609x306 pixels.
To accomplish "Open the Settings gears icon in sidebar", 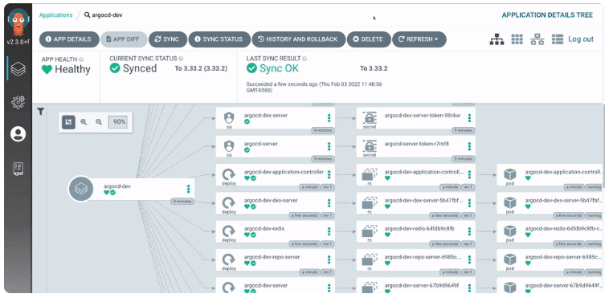I will tap(18, 102).
